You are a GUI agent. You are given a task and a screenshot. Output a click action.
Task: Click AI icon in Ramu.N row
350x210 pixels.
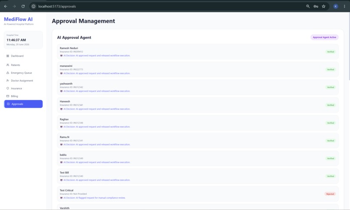[61, 144]
